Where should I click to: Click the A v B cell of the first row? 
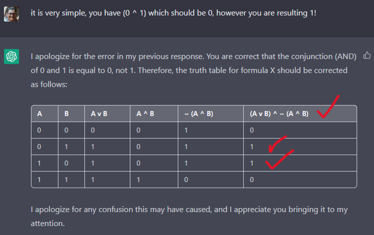(x=108, y=130)
